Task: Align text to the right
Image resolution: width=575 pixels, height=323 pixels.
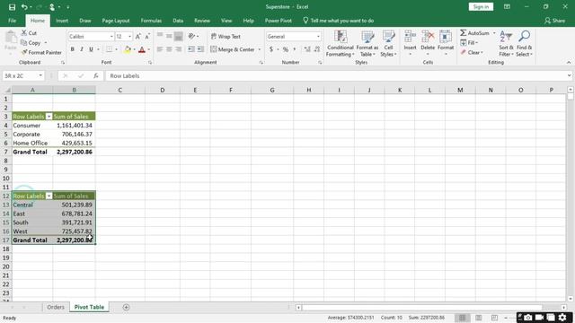Action: pyautogui.click(x=178, y=49)
